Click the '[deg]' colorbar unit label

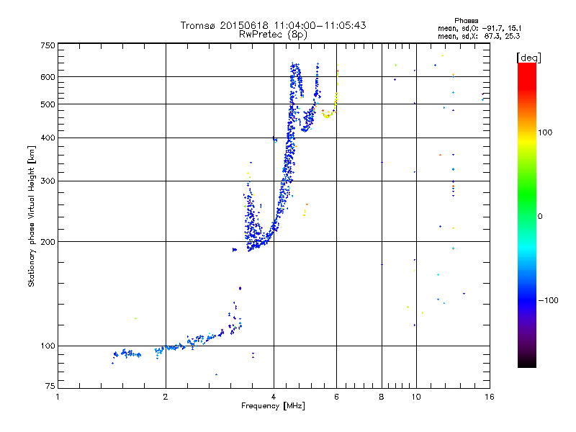click(528, 58)
